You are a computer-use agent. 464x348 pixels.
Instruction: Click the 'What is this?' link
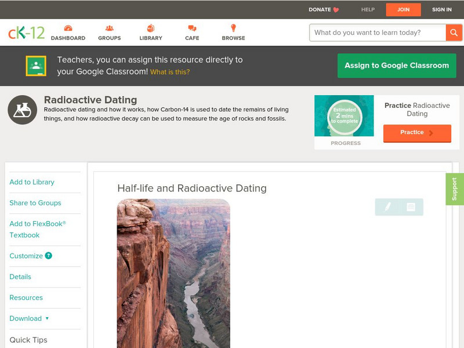tap(170, 72)
